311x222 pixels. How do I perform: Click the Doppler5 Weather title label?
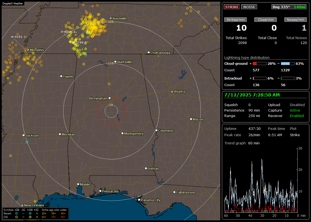(x=13, y=3)
